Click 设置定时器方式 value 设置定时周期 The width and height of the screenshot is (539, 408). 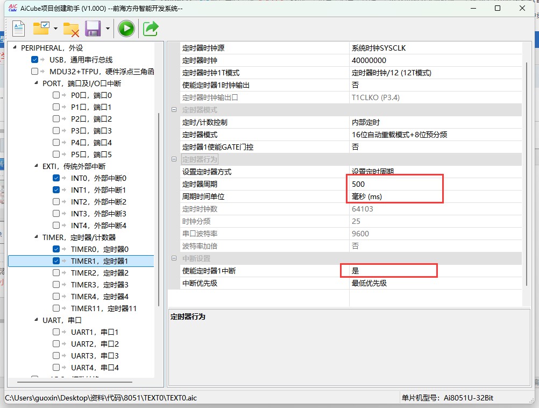436,172
